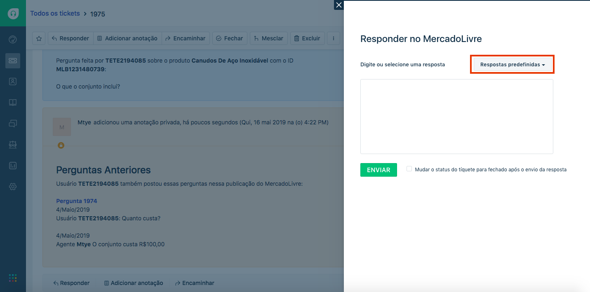Click the bottom Encaminhar button
Screen dimensions: 590x292
(195, 283)
